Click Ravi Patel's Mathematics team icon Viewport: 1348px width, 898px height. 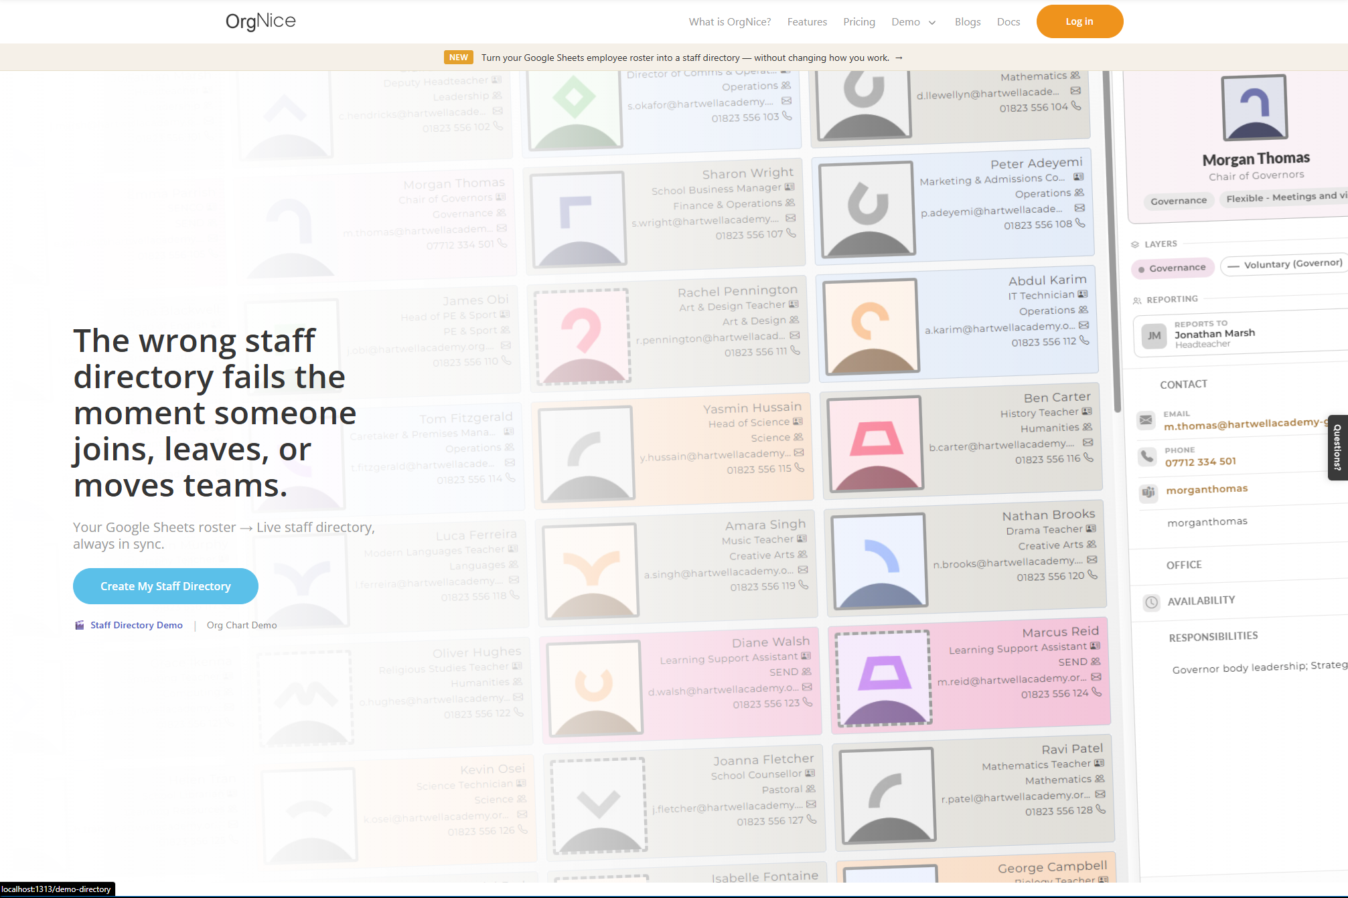click(x=1100, y=779)
